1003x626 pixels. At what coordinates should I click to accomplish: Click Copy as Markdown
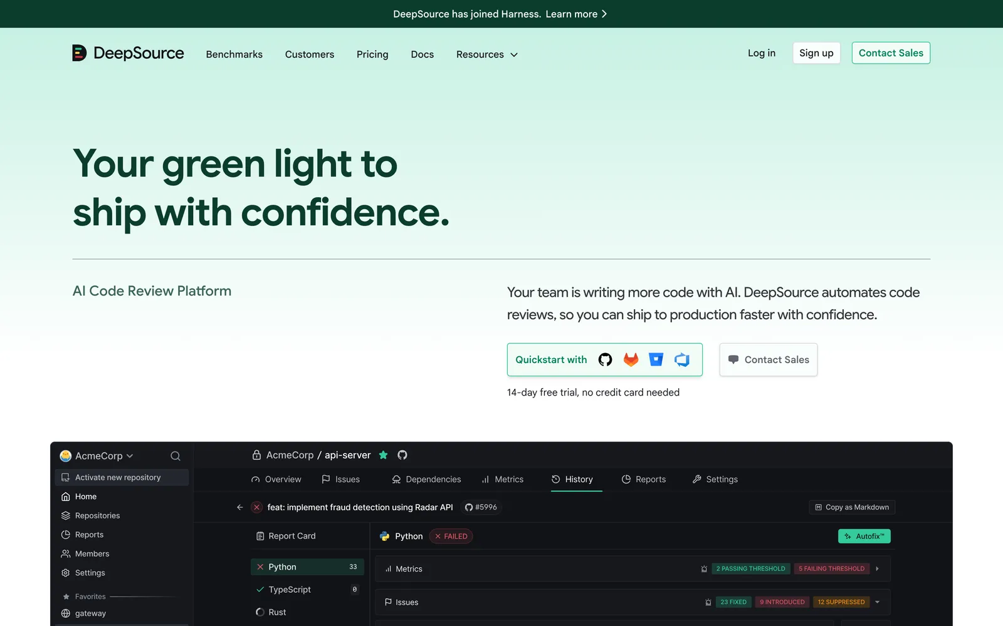coord(852,507)
